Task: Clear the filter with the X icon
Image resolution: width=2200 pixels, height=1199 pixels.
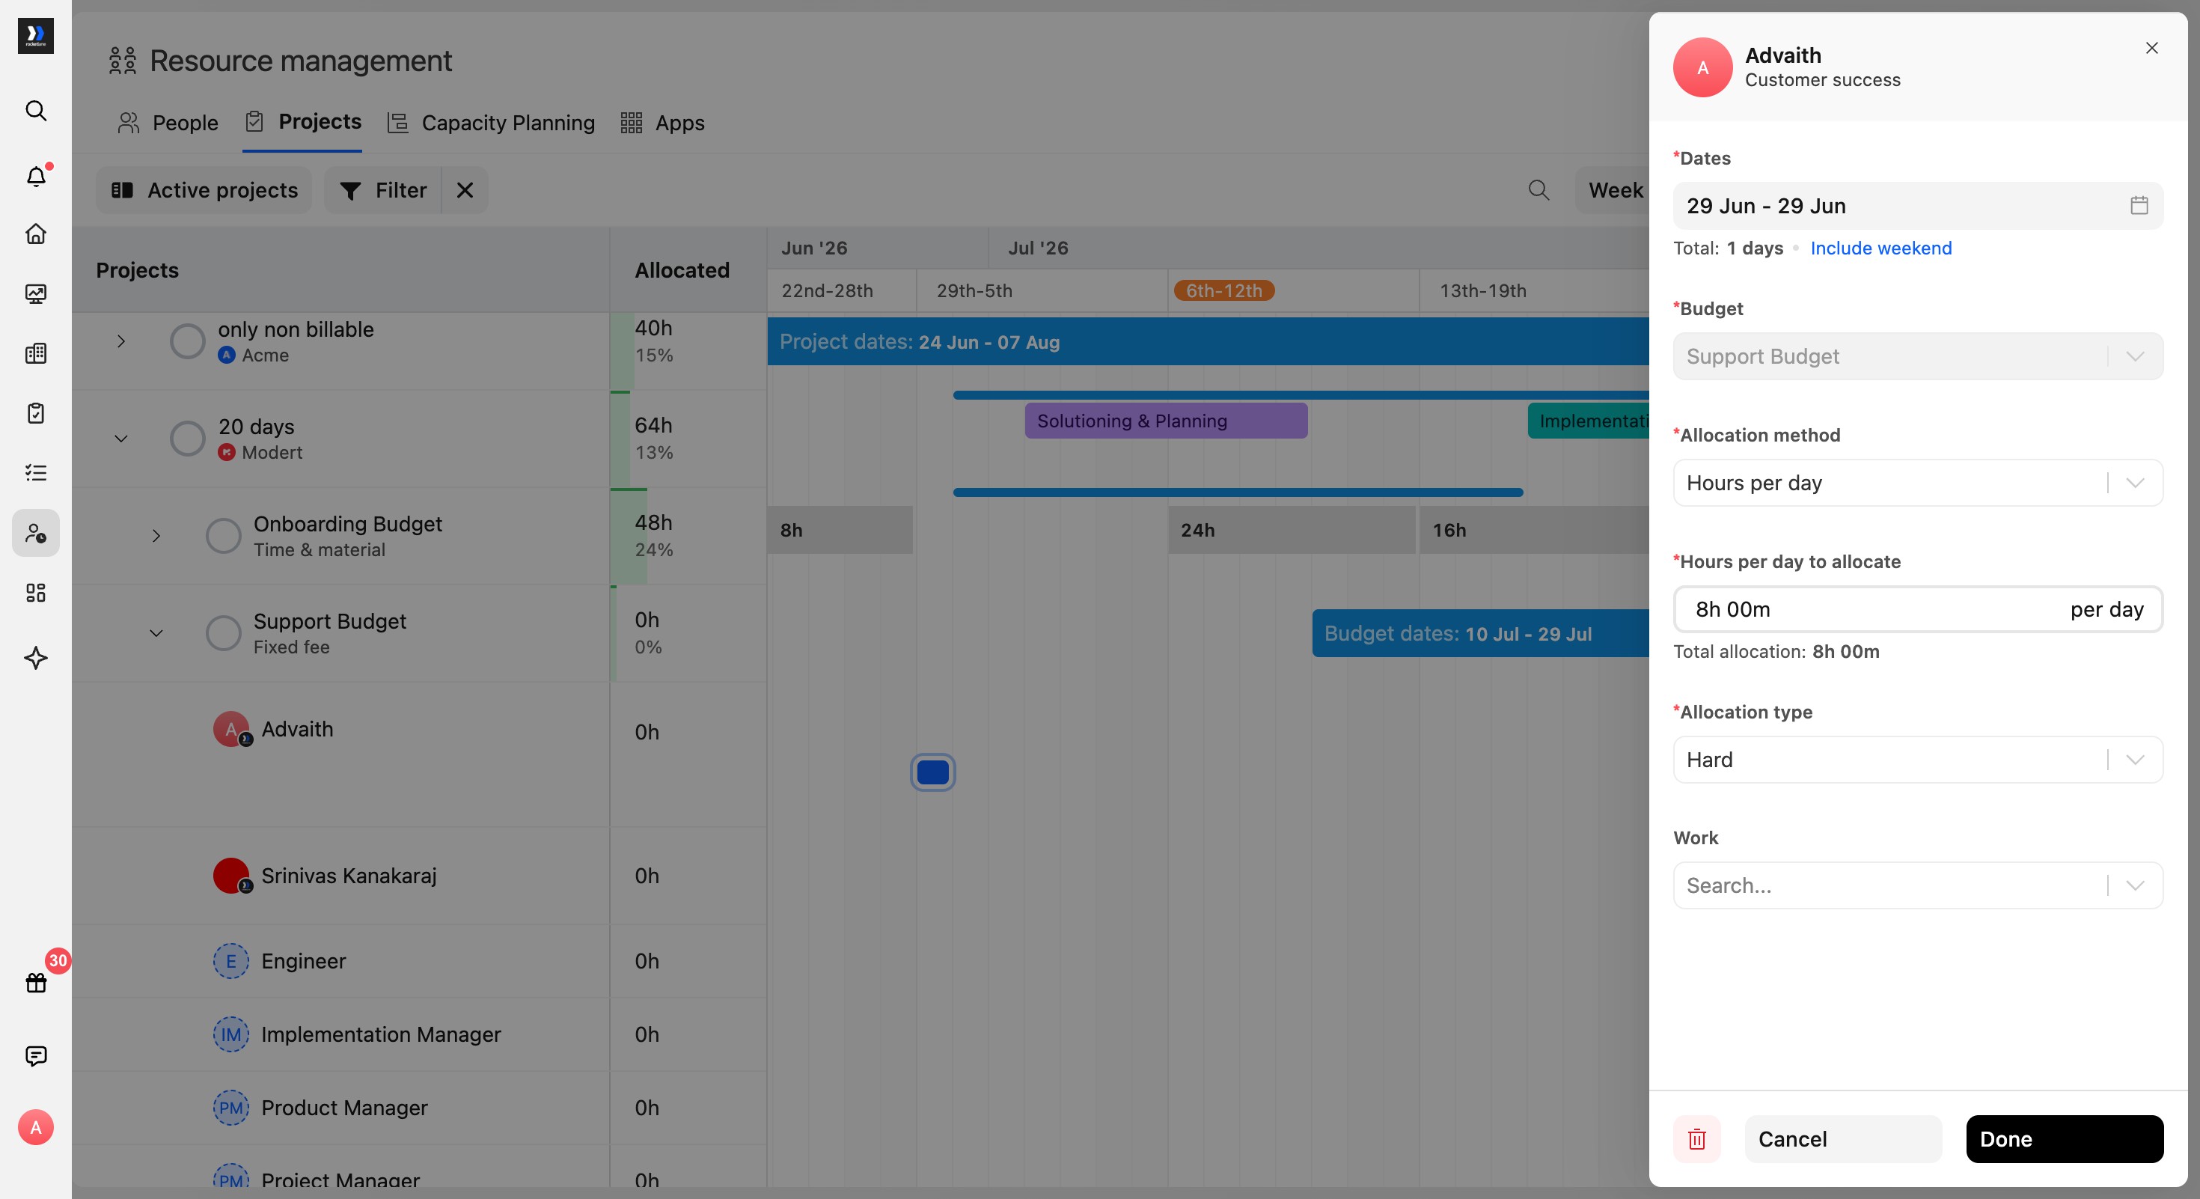Action: coord(465,189)
